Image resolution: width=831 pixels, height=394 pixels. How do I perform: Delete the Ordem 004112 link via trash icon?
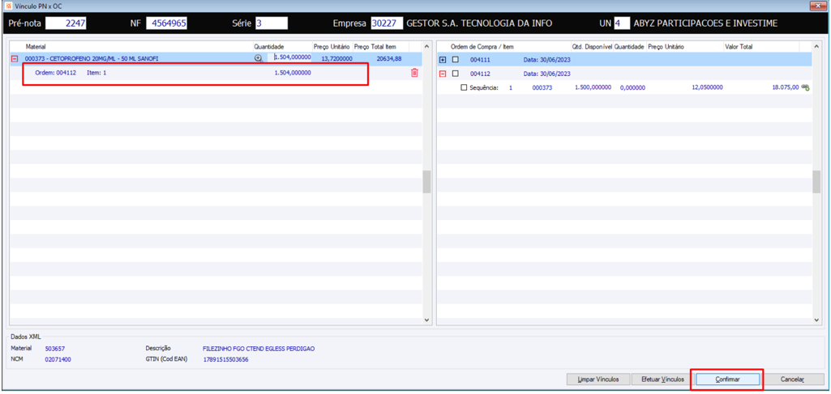pyautogui.click(x=414, y=73)
